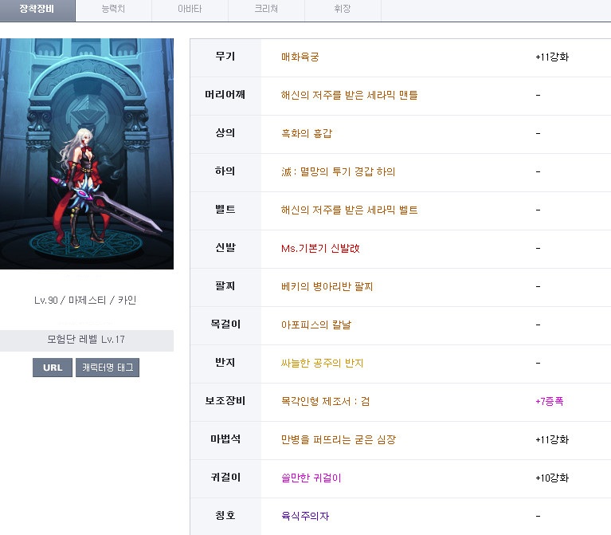Viewport: 611px width, 535px height.
Task: Click the character portrait image
Action: coord(87,154)
